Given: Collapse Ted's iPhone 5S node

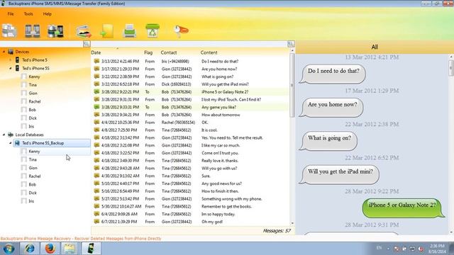Looking at the screenshot, I should (x=11, y=68).
